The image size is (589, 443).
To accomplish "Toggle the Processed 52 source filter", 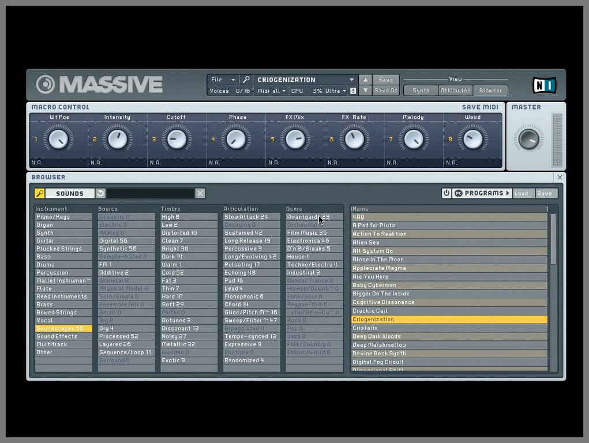I will point(126,336).
